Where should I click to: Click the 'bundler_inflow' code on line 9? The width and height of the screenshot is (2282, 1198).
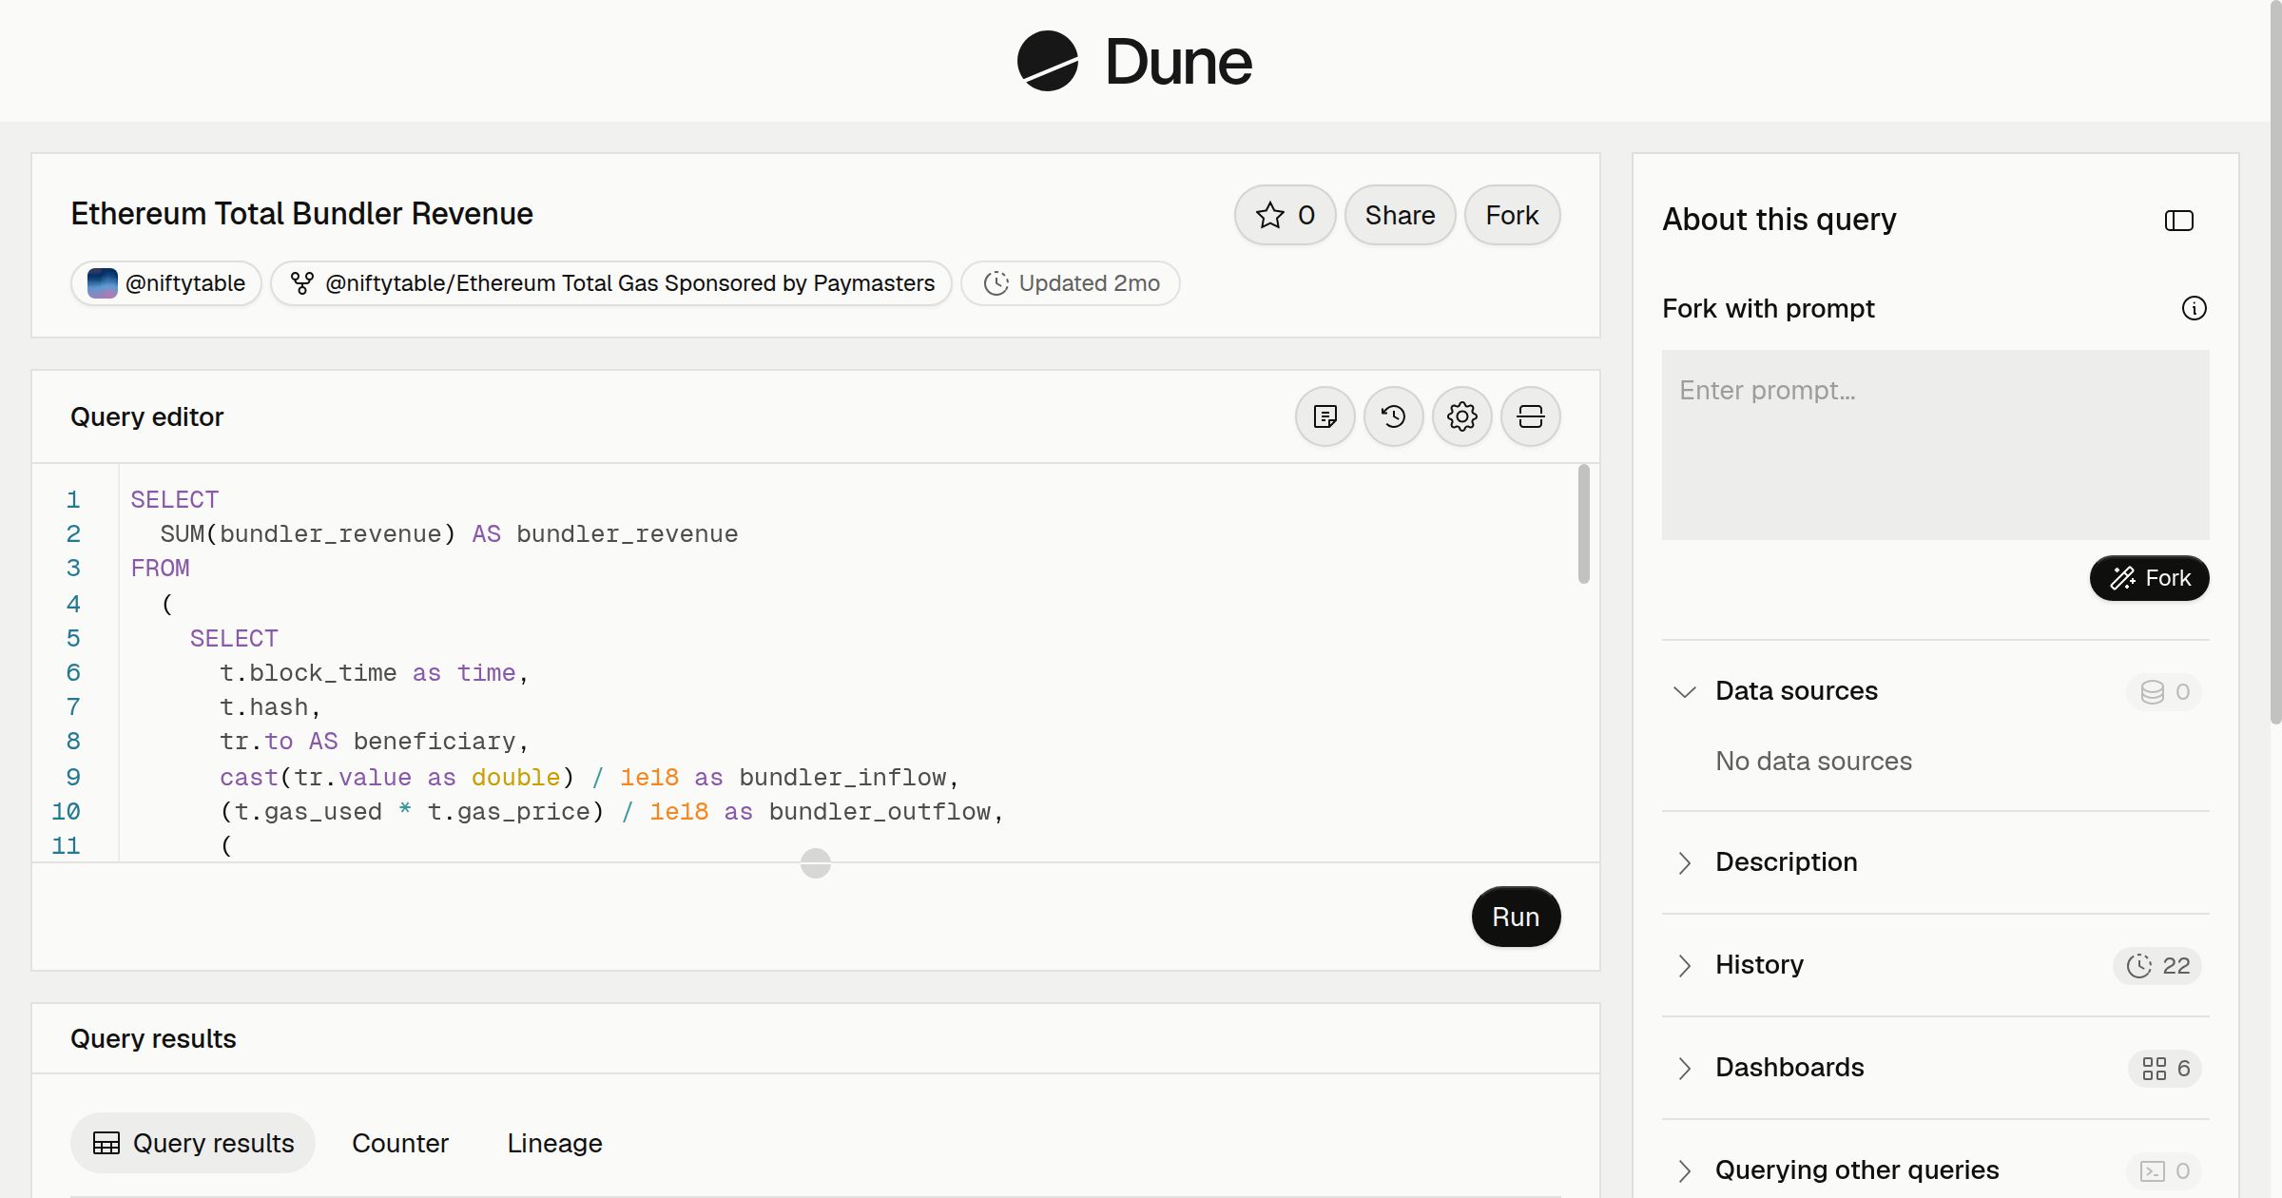(x=842, y=778)
